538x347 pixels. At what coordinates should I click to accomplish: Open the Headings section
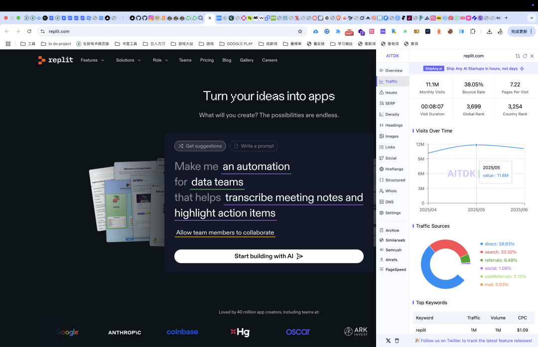(391, 125)
